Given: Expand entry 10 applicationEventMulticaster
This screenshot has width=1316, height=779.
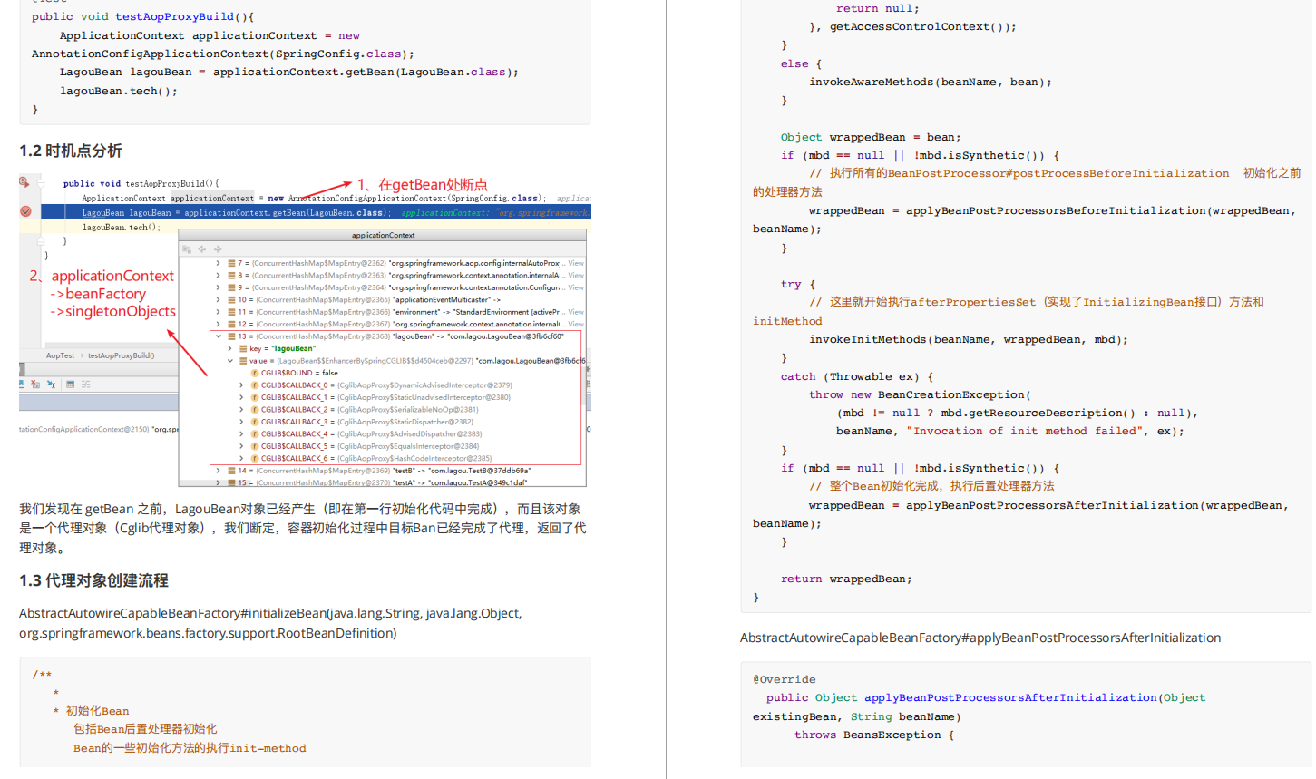Looking at the screenshot, I should pyautogui.click(x=219, y=299).
